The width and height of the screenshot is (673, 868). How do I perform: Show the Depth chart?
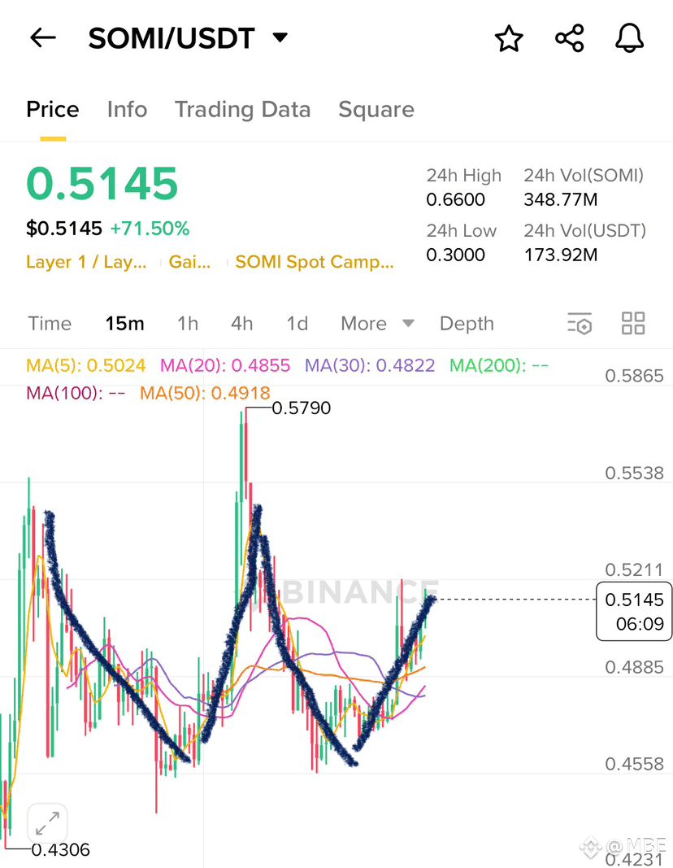(x=467, y=324)
